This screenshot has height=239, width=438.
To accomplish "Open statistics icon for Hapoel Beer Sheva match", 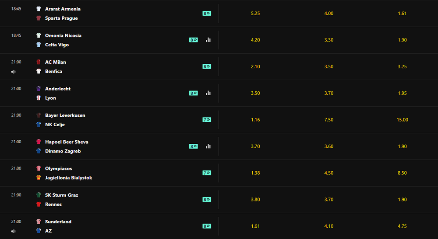I will click(x=208, y=146).
